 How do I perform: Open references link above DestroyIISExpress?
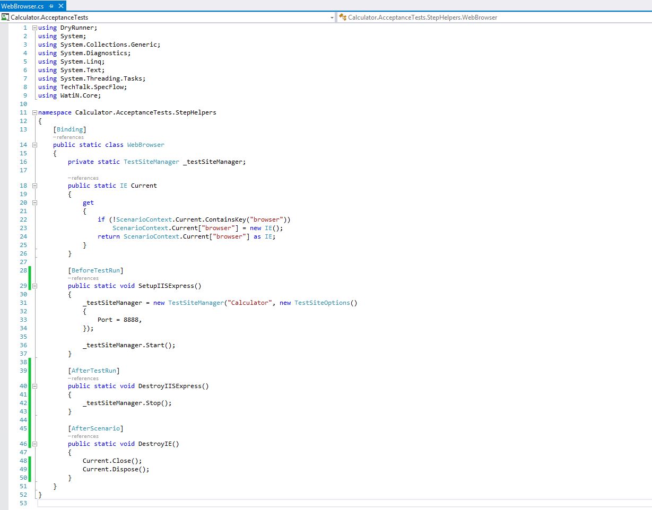(x=83, y=379)
